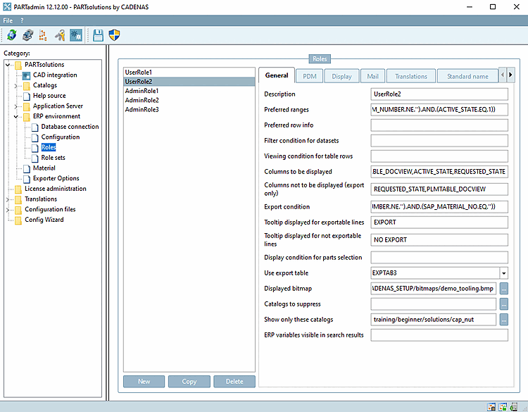The width and height of the screenshot is (528, 412).
Task: Click the blue-yellow shield icon
Action: (114, 35)
